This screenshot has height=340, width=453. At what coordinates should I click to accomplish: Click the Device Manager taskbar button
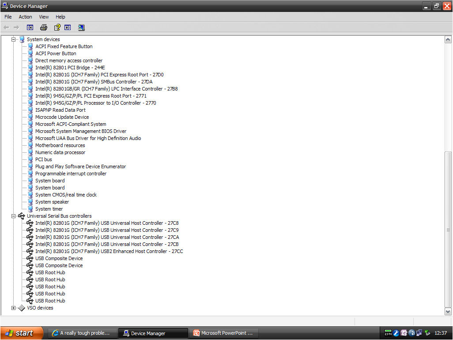click(153, 333)
